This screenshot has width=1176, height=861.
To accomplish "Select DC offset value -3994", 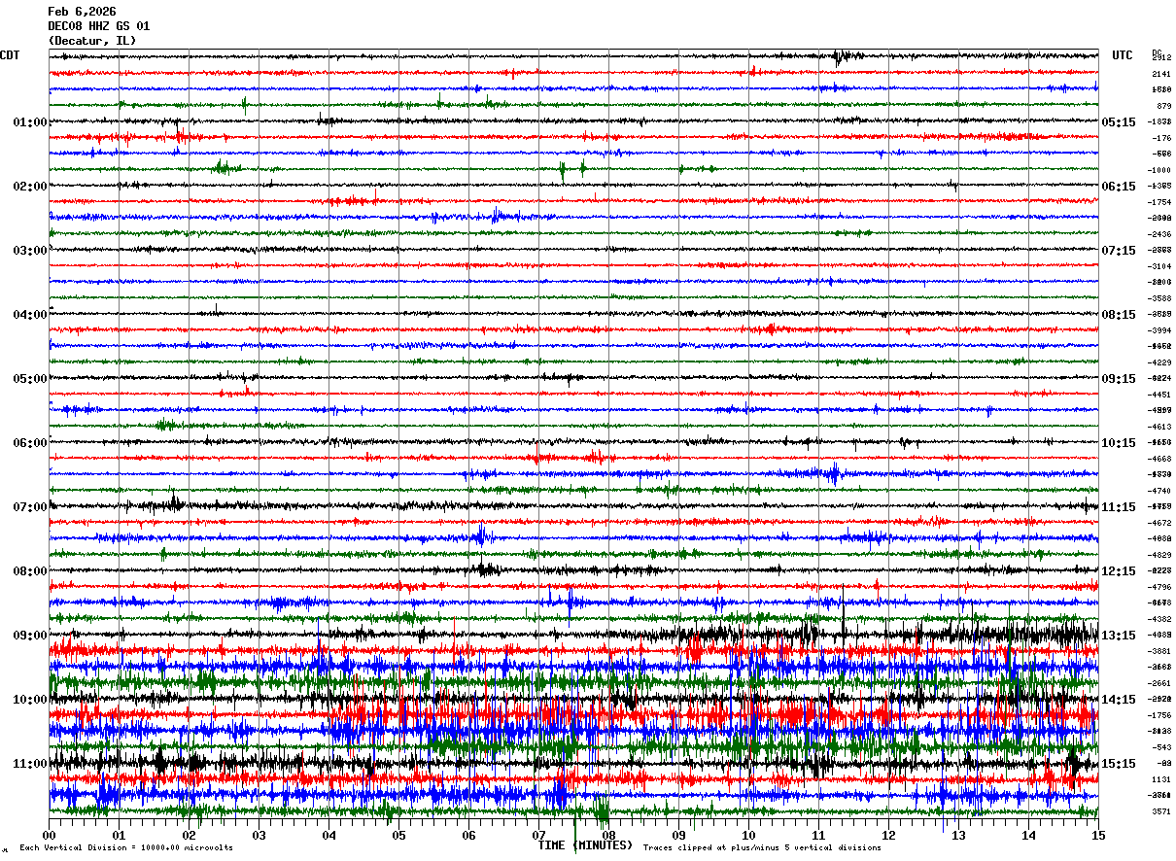I will point(1159,330).
